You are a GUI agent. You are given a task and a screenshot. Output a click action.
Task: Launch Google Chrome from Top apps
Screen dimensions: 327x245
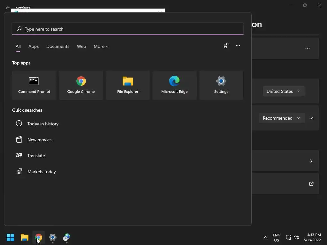click(81, 85)
